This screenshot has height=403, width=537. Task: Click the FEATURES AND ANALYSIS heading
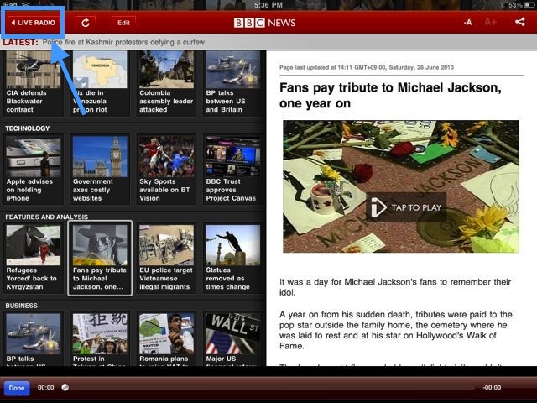pos(47,217)
